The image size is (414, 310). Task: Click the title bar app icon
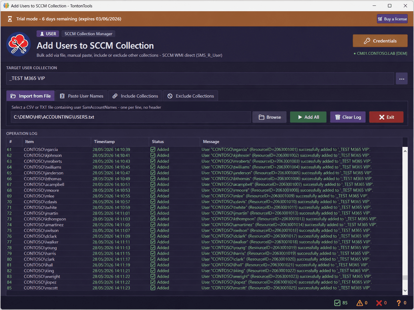click(6, 6)
